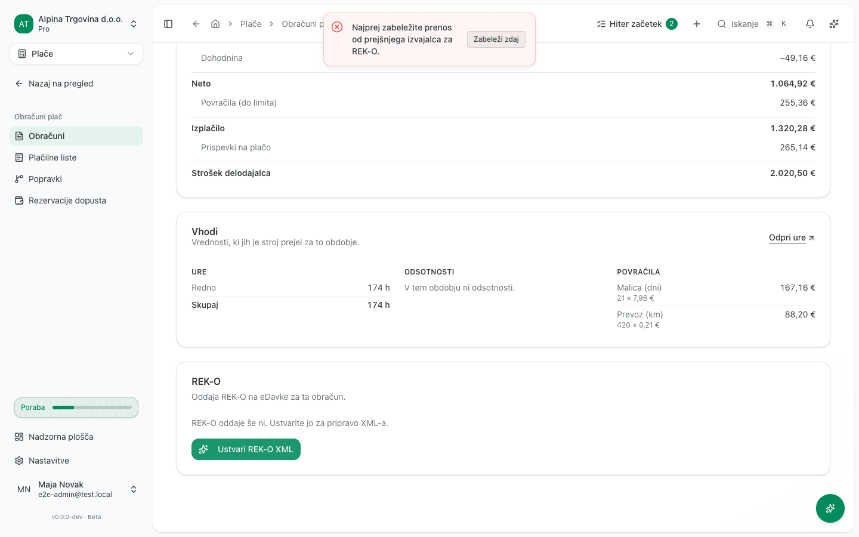Open the home breadcrumb icon
The width and height of the screenshot is (859, 537).
click(215, 24)
